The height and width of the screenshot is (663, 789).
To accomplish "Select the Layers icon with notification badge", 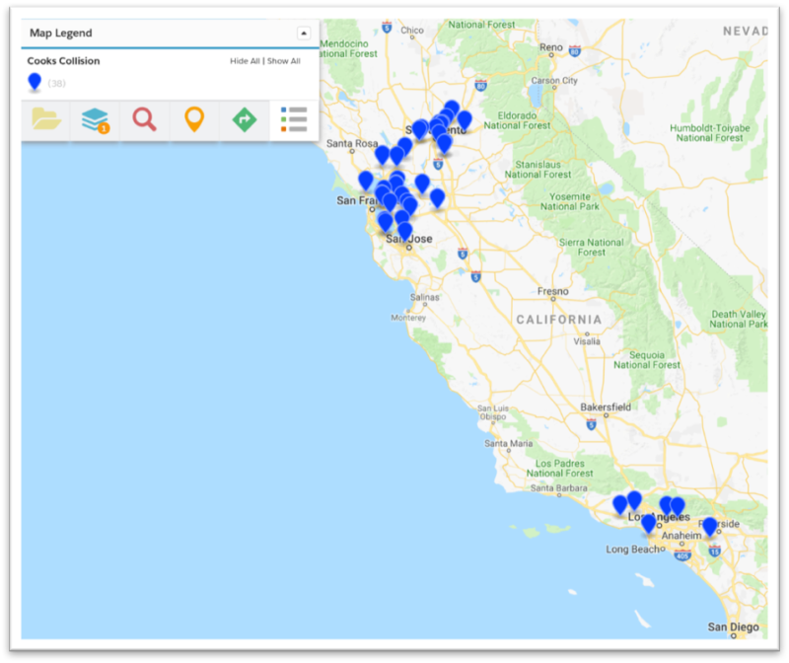I will [95, 120].
